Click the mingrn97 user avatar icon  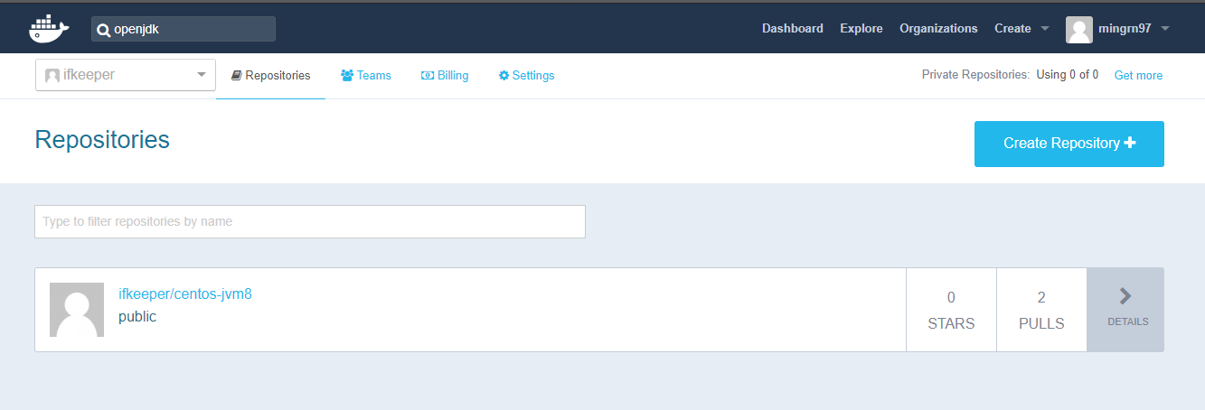(x=1078, y=29)
